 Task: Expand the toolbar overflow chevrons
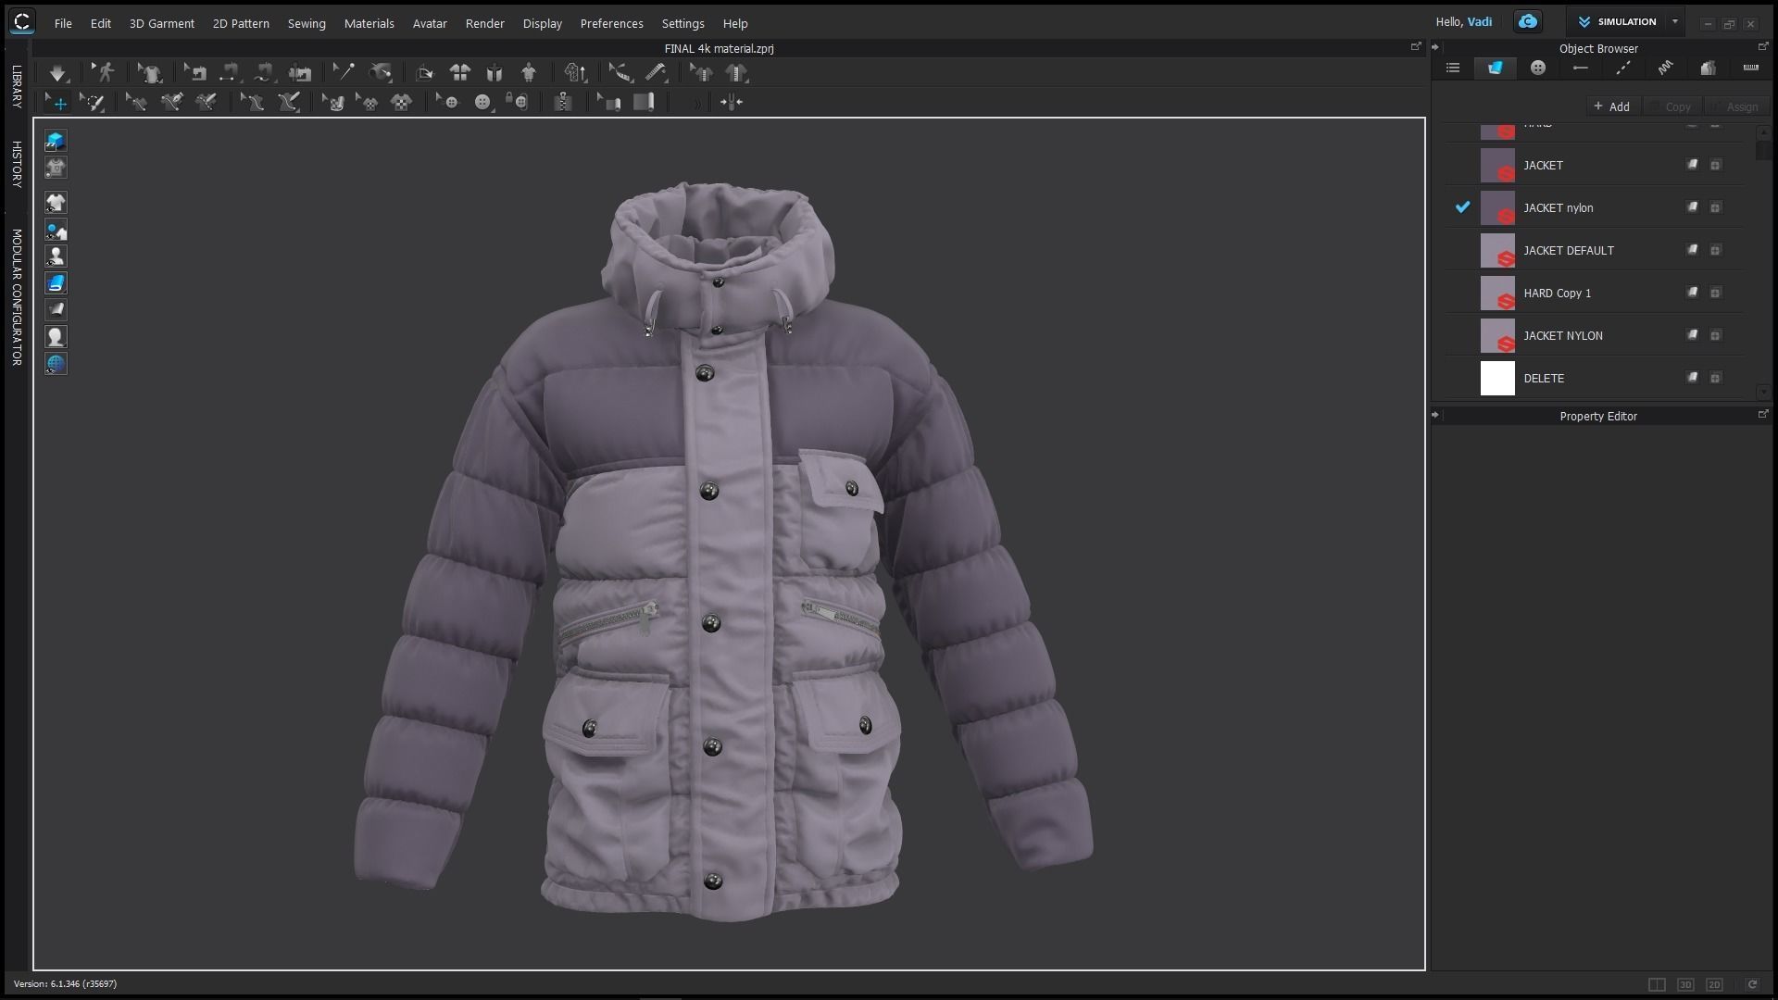click(696, 104)
